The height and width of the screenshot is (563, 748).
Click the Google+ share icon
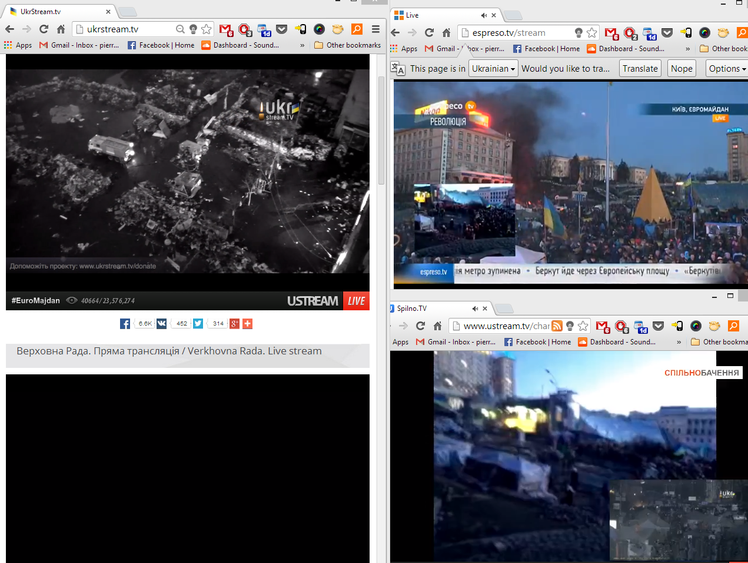[234, 324]
